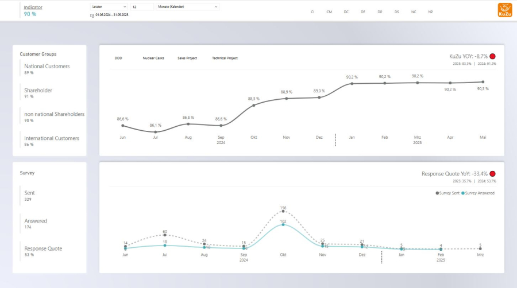Click the Survey Sent legend marker
The image size is (517, 288).
click(438, 193)
